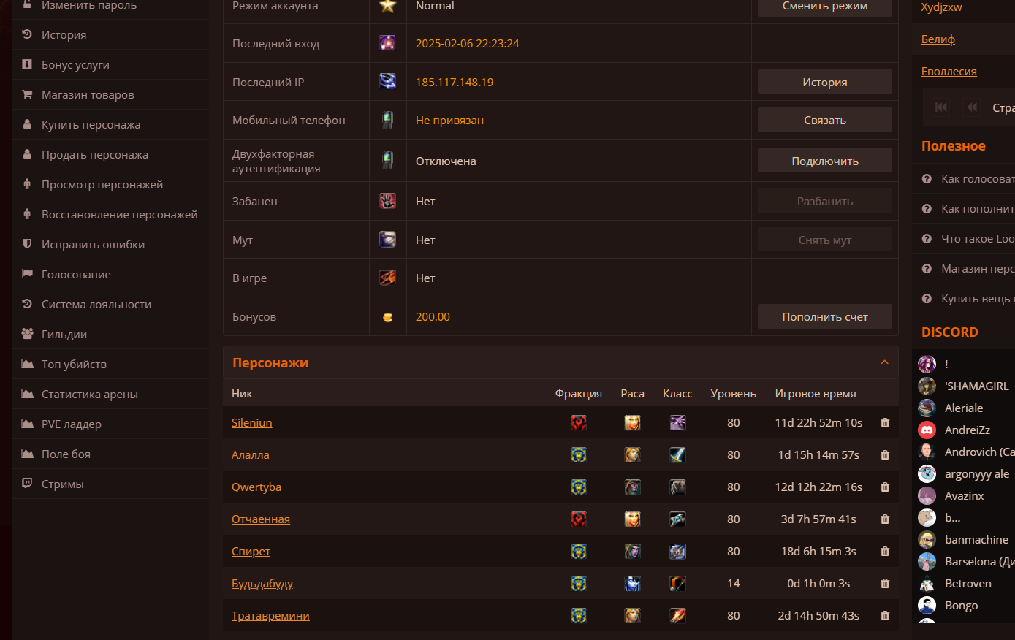Image resolution: width=1015 pixels, height=640 pixels.
Task: Open the Гильдии sidebar section
Action: (x=64, y=335)
